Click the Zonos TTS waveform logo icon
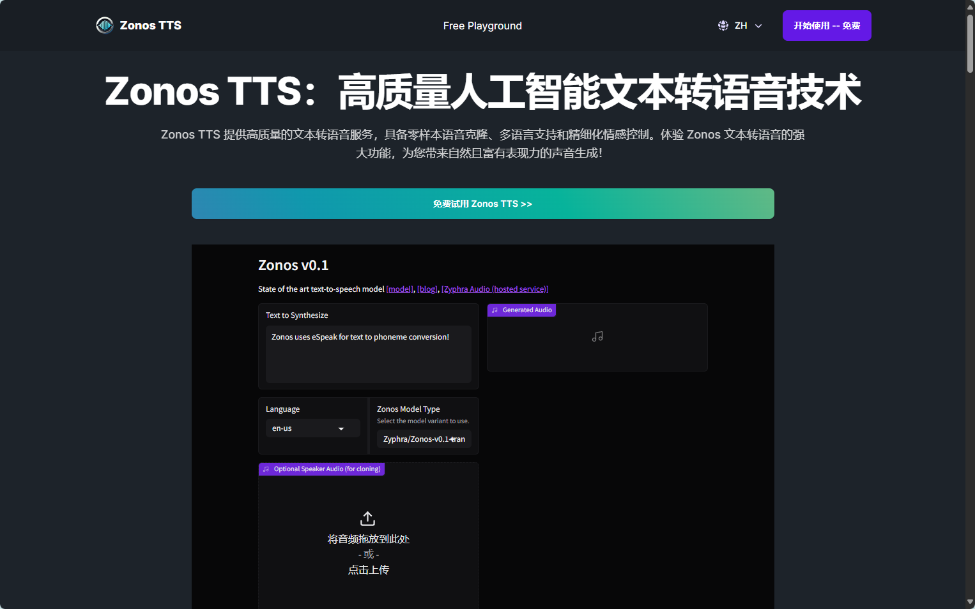Viewport: 975px width, 609px height. (x=104, y=26)
